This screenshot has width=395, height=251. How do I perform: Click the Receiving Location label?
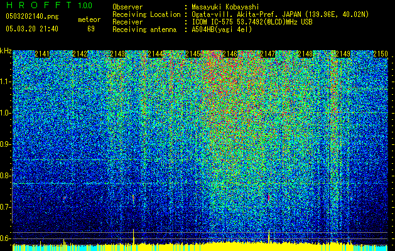(x=146, y=14)
